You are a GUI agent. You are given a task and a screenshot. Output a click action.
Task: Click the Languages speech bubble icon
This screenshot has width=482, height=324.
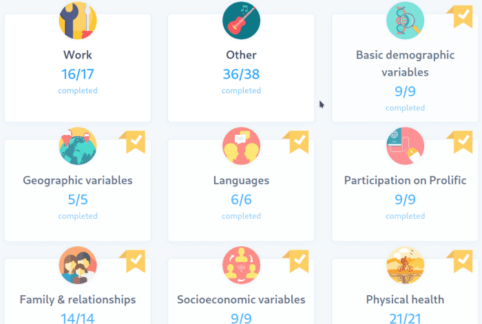coord(241,146)
